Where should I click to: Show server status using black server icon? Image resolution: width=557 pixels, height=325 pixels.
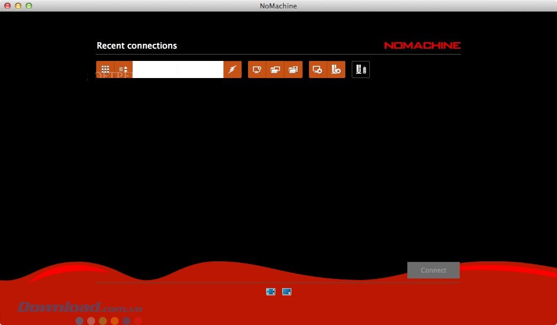(x=361, y=69)
